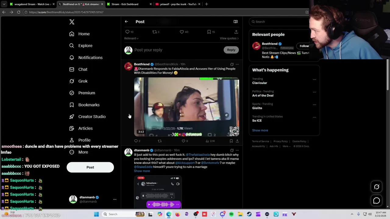Open the Relevant sort dropdown
Viewport: 390px width, 219px height.
tap(131, 38)
